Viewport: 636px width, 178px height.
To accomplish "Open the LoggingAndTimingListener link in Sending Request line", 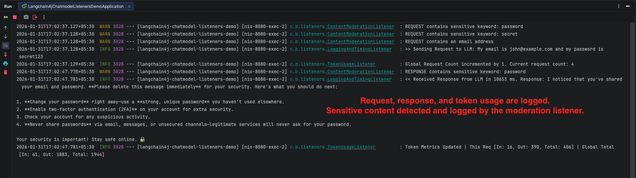I will click(359, 49).
